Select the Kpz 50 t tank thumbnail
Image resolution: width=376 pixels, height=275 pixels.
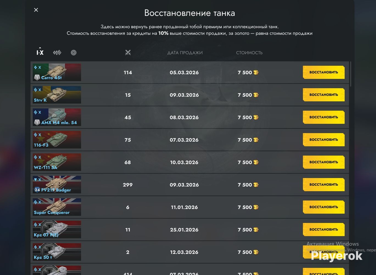point(57,252)
